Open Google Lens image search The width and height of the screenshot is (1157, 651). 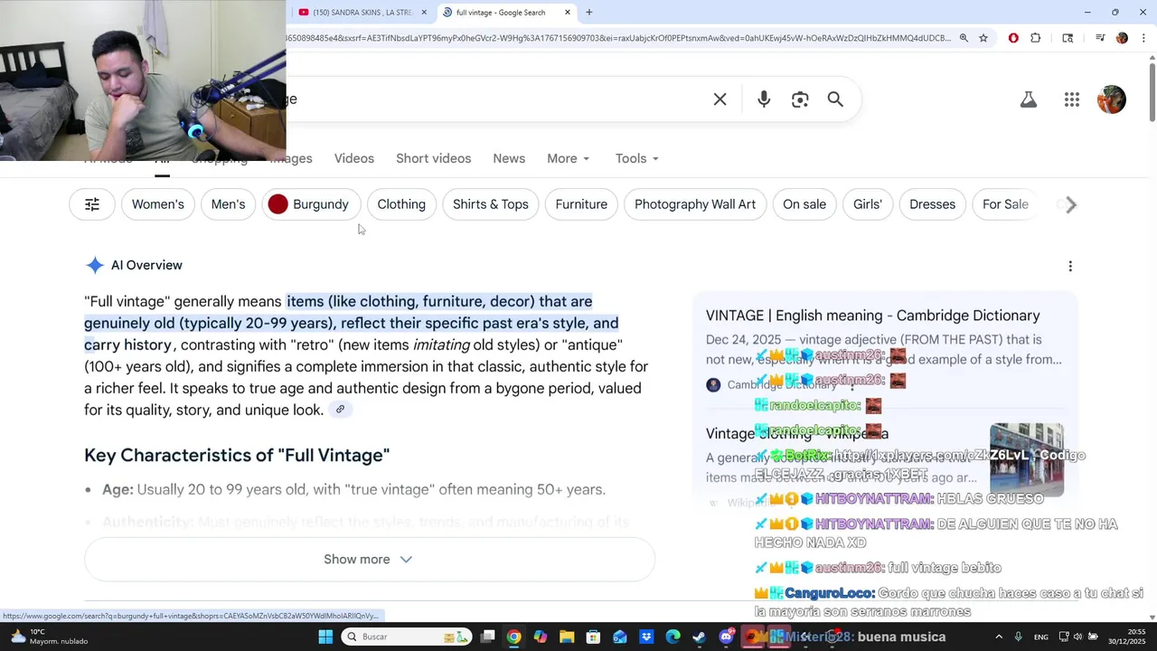pyautogui.click(x=800, y=99)
